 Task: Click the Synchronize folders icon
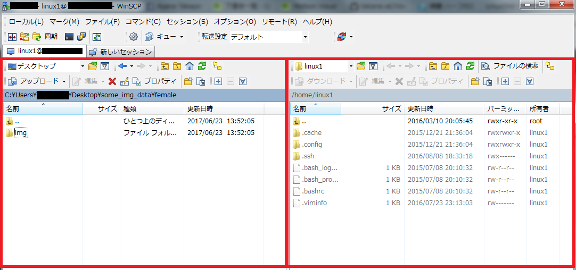click(24, 37)
